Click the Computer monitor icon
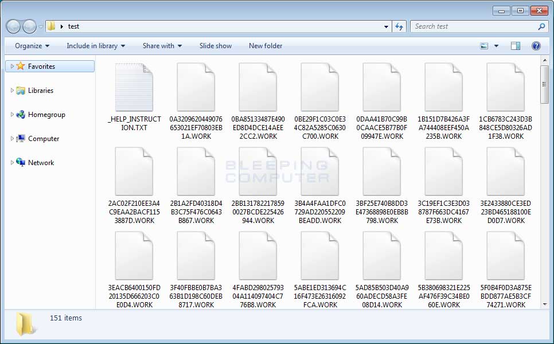554x344 pixels. tap(21, 138)
